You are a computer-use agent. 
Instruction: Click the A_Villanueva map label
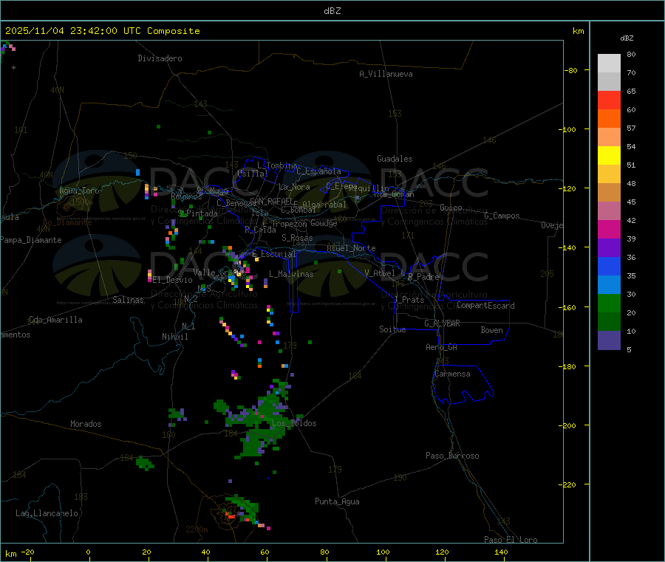[x=386, y=74]
